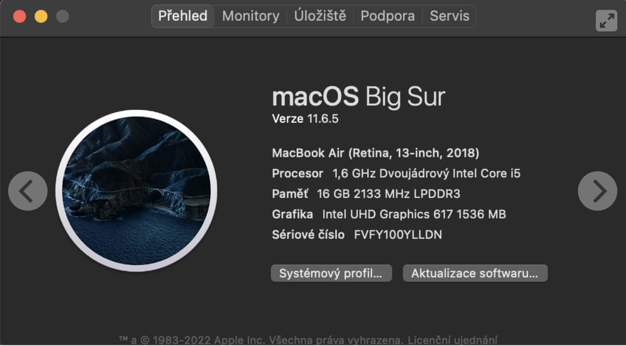Open the Licenční ujednání link
Screen dimensions: 626x346
pyautogui.click(x=452, y=340)
